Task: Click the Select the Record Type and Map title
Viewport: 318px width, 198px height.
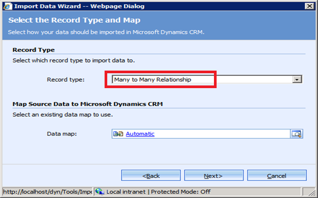Action: click(x=74, y=20)
